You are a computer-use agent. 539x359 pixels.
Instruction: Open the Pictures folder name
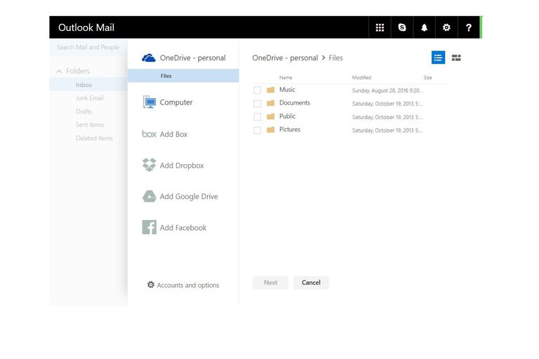click(290, 130)
